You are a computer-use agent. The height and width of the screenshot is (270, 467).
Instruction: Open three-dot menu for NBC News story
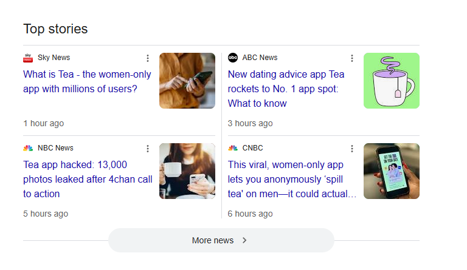(x=148, y=149)
